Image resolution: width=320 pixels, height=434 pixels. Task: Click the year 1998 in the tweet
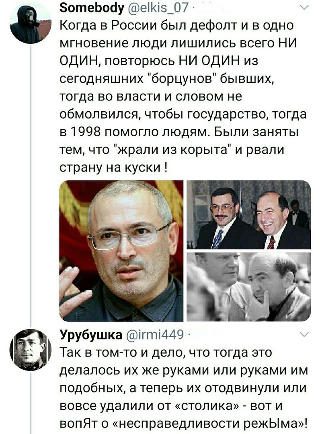[x=85, y=132]
